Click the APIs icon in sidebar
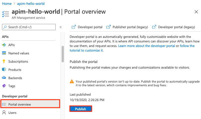 click(4, 45)
